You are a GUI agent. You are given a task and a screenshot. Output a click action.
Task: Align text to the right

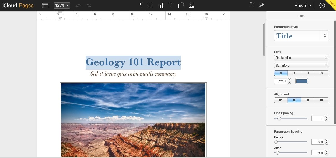pos(308,100)
